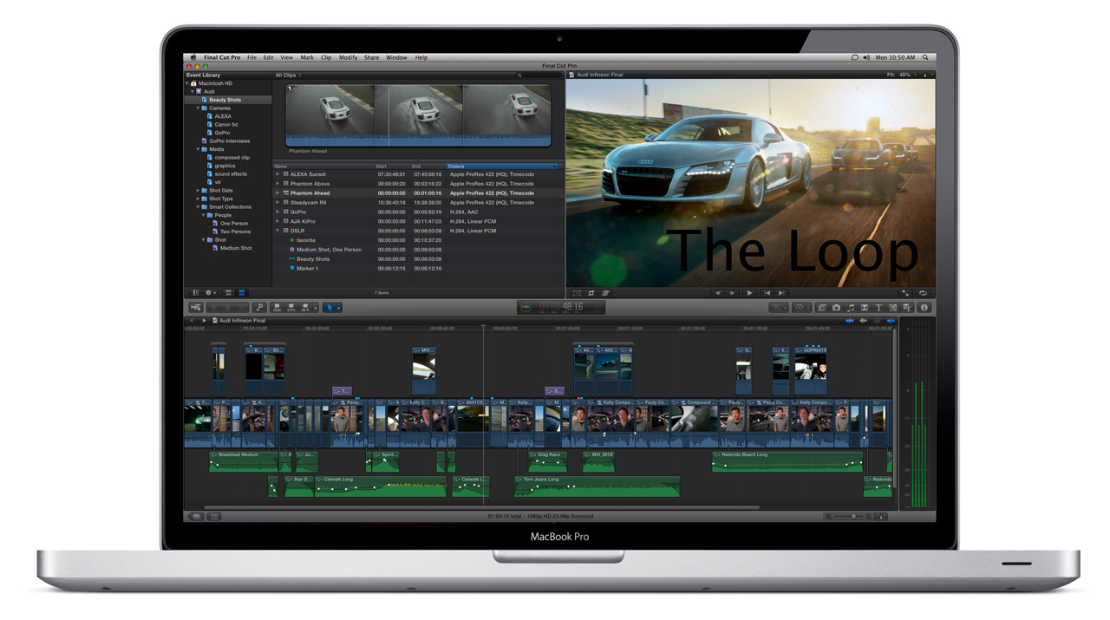1110x620 pixels.
Task: Open the Photos browser camera icon
Action: coord(836,308)
